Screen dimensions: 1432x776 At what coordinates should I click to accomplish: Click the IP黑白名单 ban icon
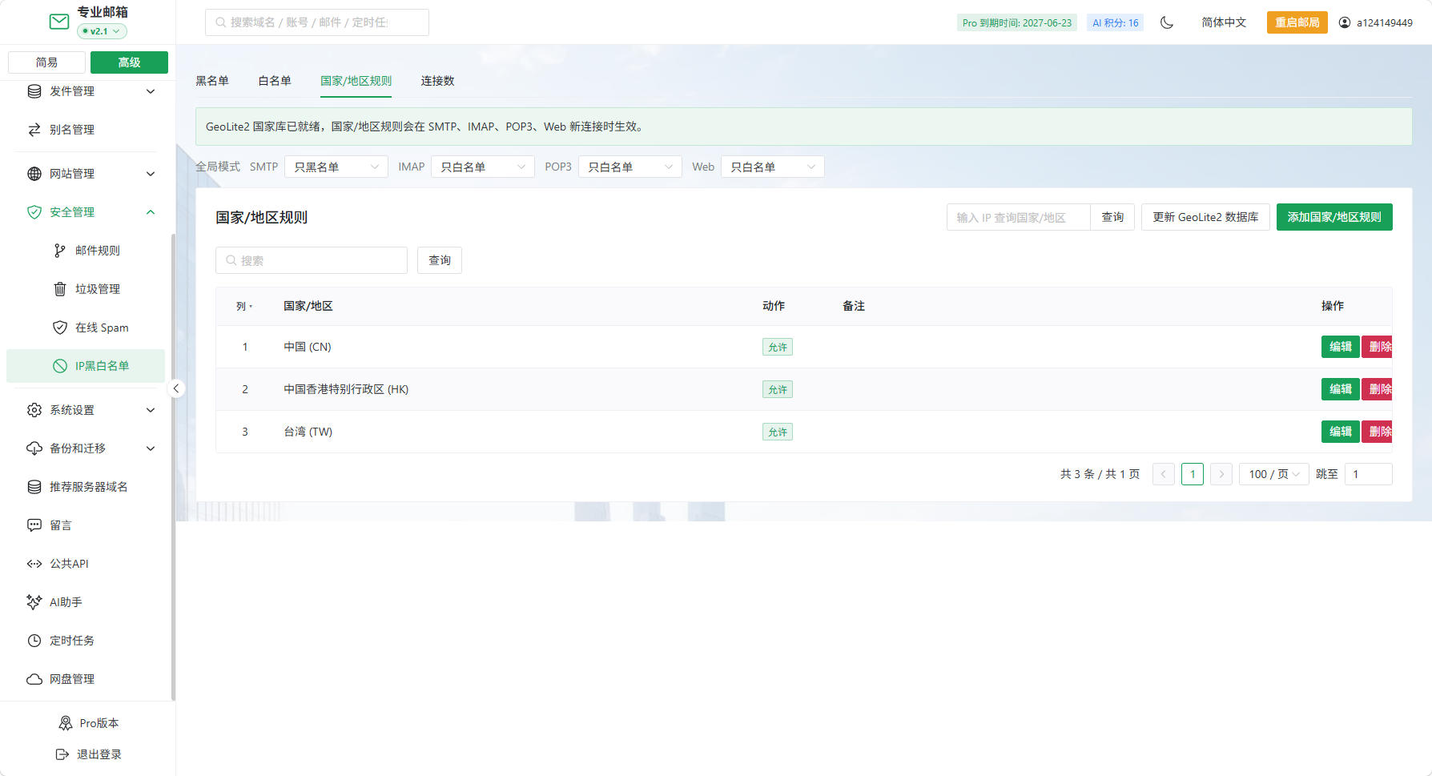pos(60,366)
